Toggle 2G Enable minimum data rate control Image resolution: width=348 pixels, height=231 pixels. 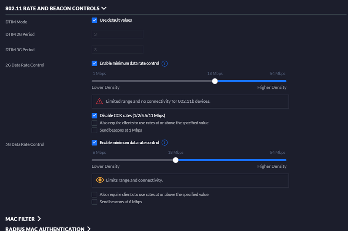click(x=94, y=63)
